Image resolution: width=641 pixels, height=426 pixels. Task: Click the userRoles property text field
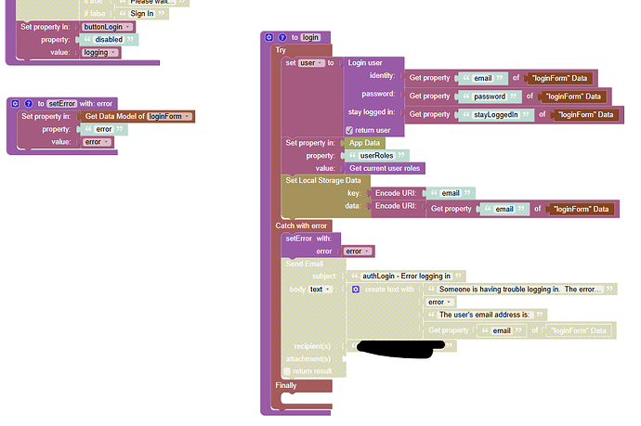(377, 156)
